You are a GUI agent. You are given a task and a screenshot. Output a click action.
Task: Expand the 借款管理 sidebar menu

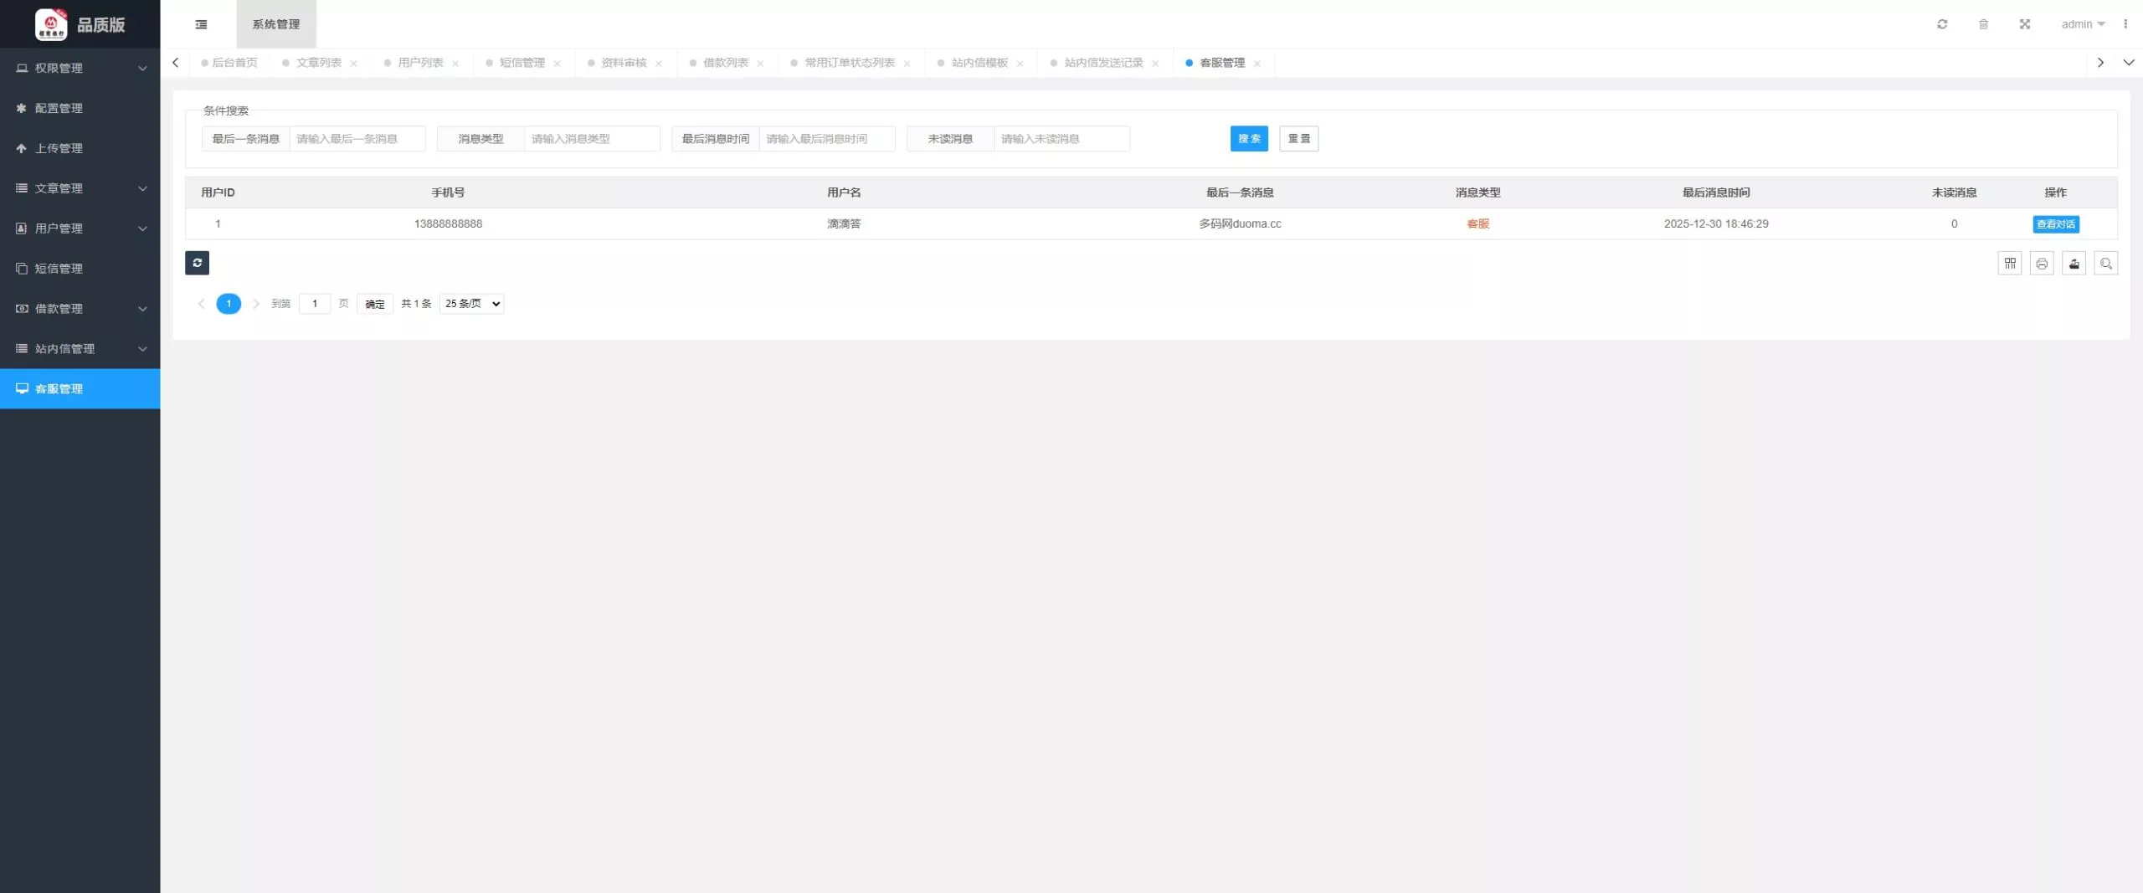tap(80, 309)
